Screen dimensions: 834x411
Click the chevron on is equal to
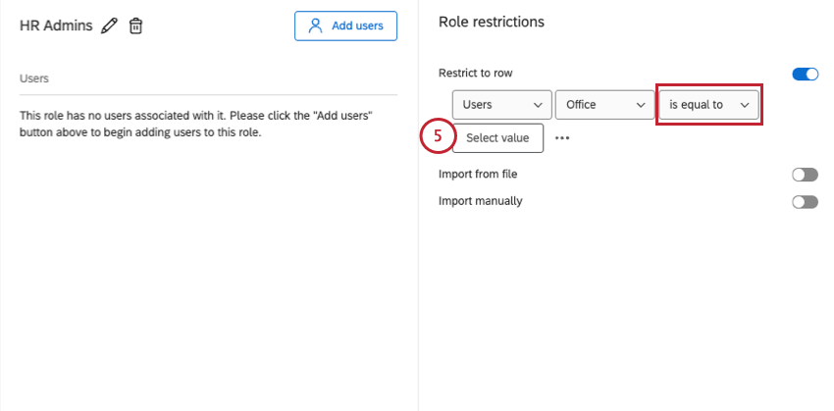745,105
